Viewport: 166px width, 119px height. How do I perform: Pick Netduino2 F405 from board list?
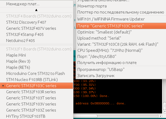click(x=20, y=40)
